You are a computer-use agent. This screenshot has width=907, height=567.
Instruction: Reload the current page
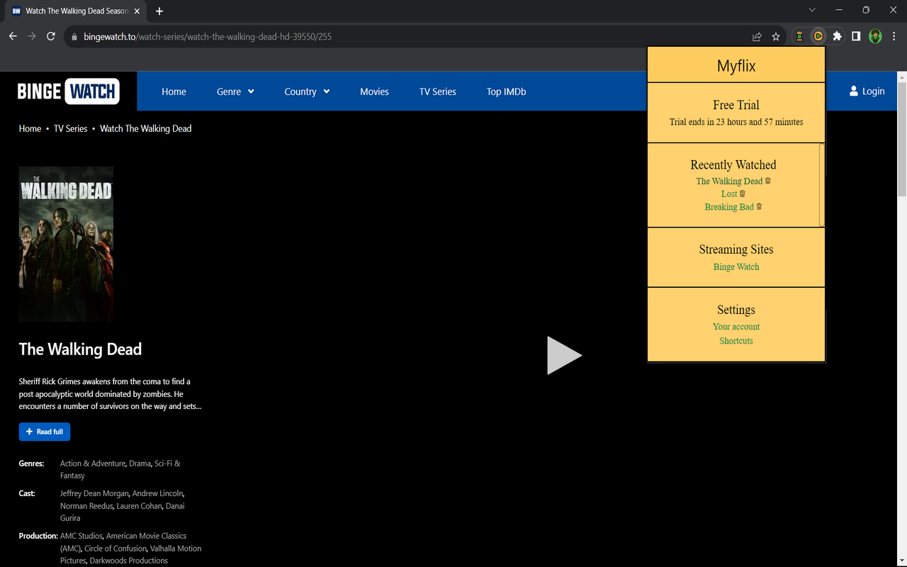coord(51,36)
